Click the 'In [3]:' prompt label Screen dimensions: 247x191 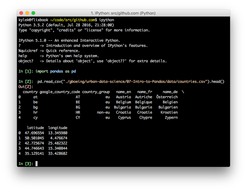(26, 164)
